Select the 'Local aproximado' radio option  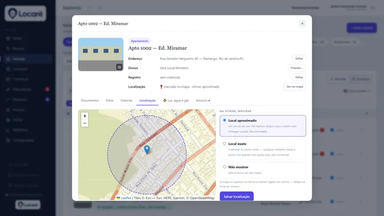pyautogui.click(x=224, y=120)
